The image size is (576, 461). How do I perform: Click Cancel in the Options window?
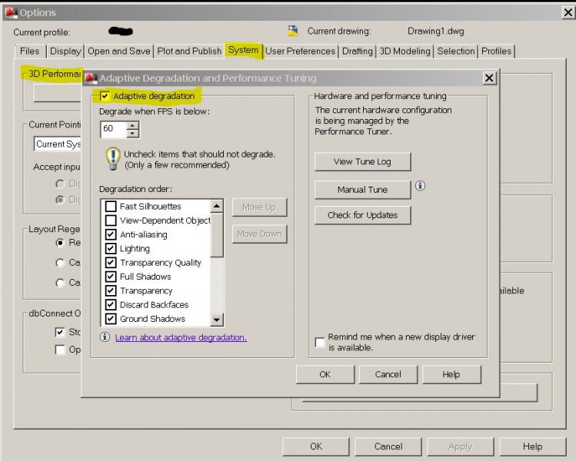[x=388, y=446]
